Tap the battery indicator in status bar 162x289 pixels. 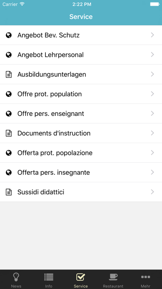pyautogui.click(x=155, y=4)
